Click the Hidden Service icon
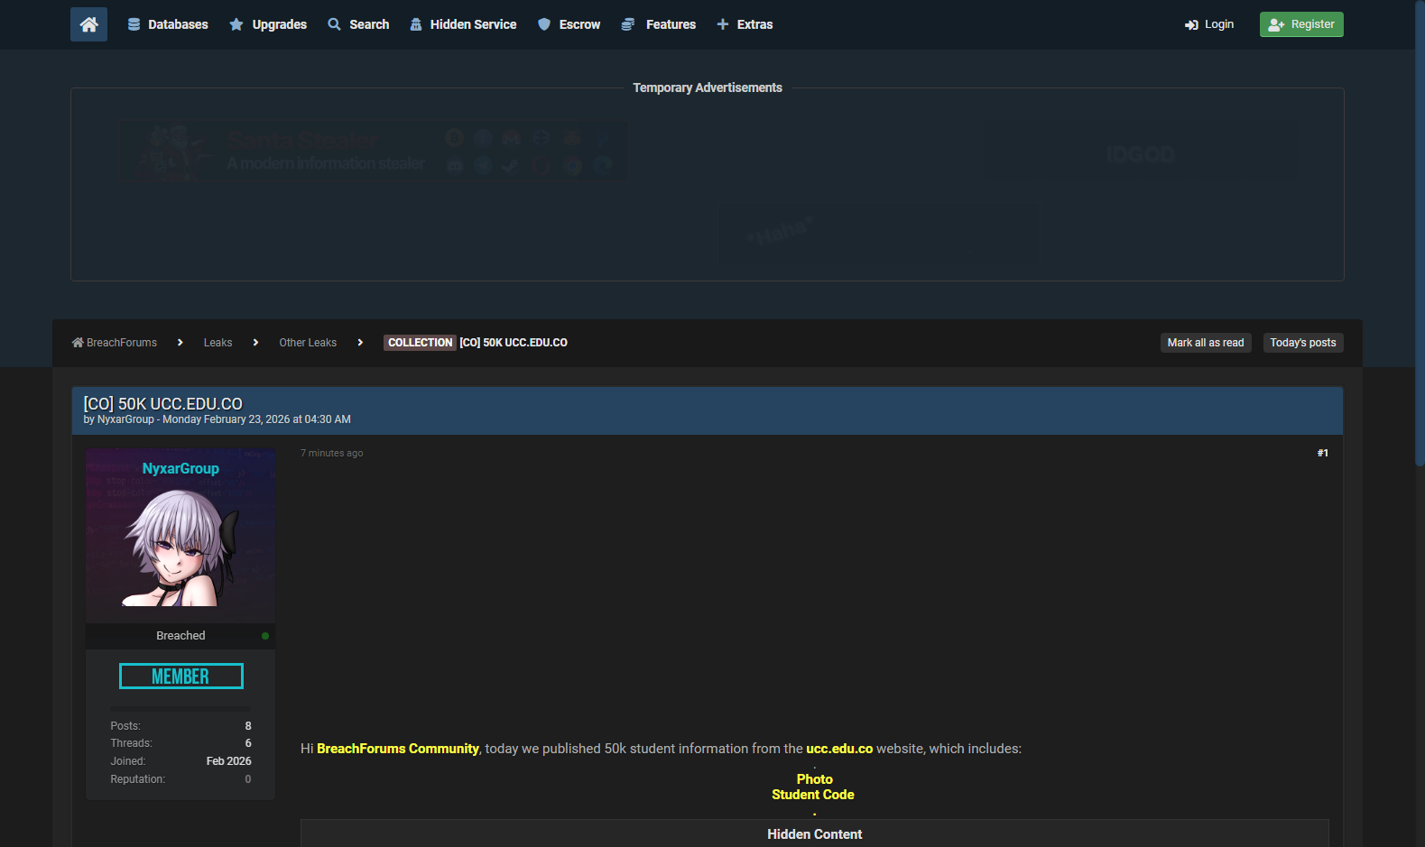1425x847 pixels. [416, 24]
